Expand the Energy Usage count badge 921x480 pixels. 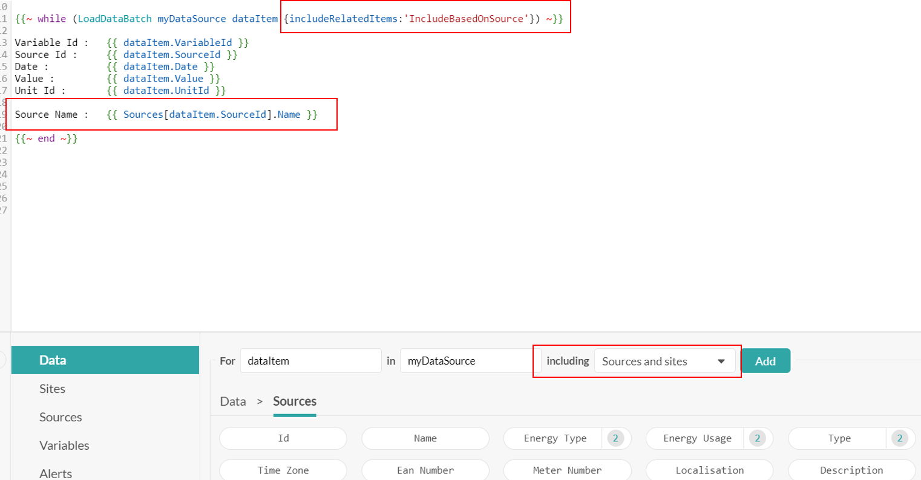757,438
